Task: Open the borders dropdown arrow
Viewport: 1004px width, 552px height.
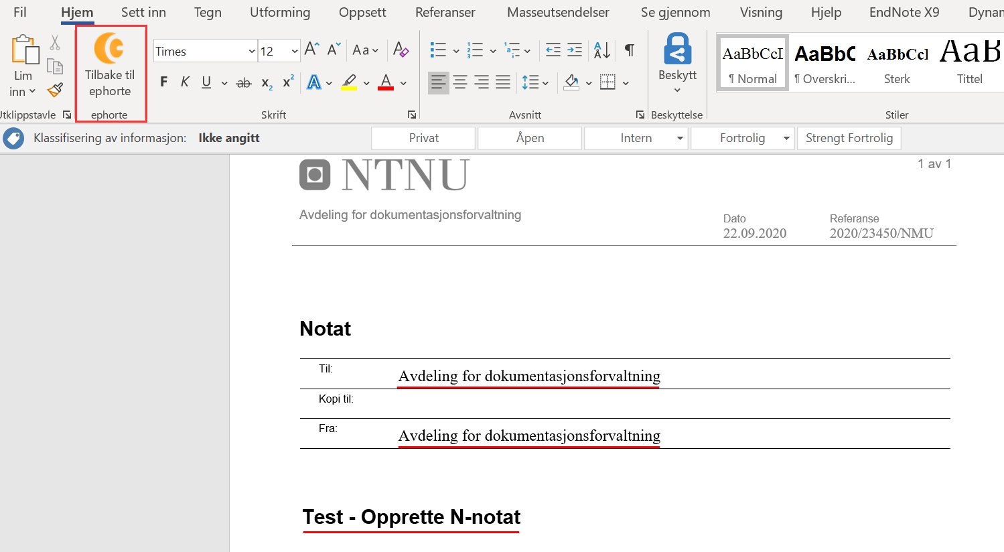Action: point(626,83)
